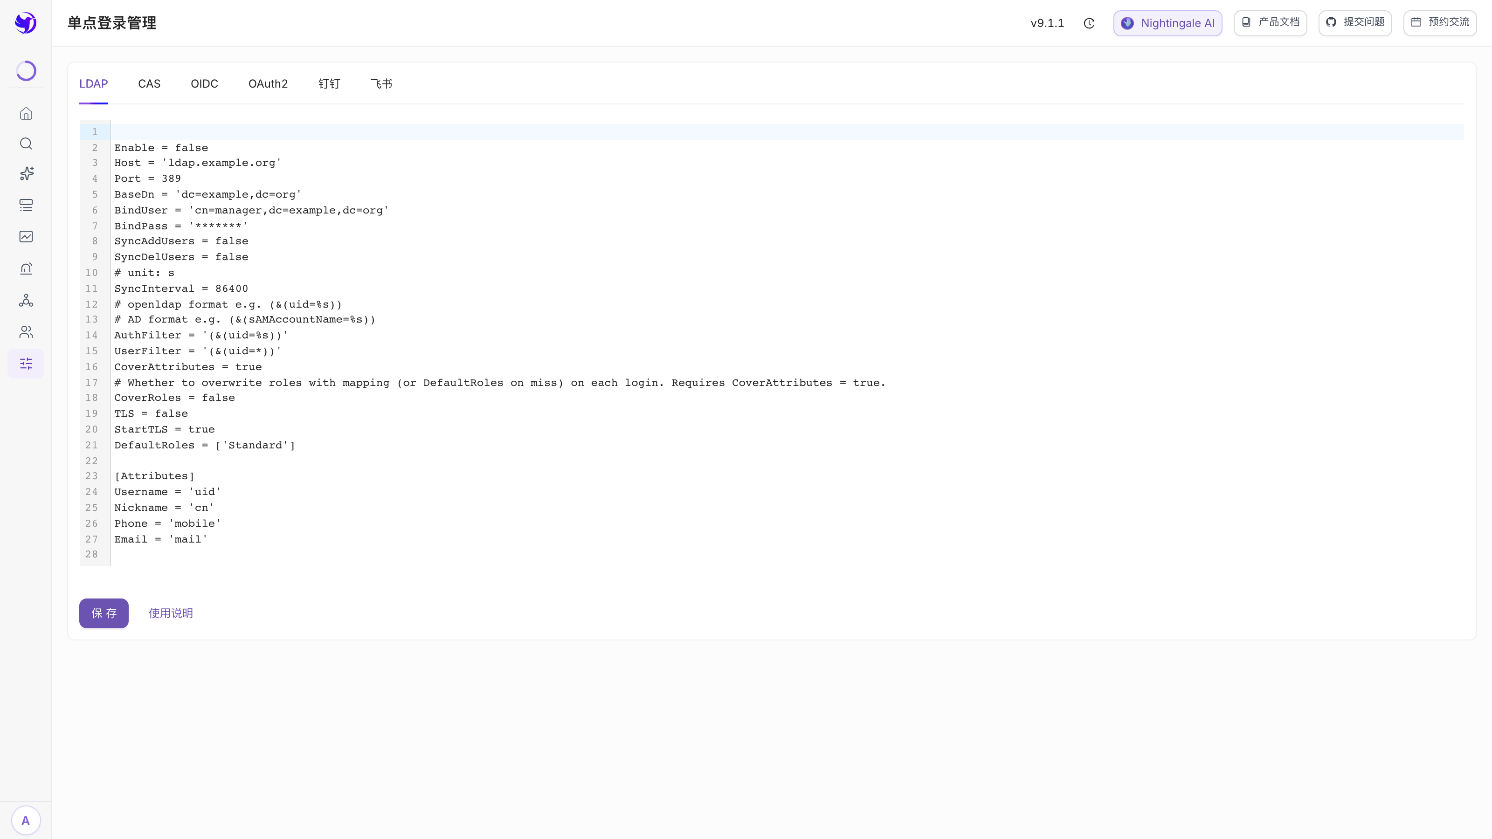Viewport: 1492px width, 839px height.
Task: Open the home icon in sidebar
Action: [x=26, y=113]
